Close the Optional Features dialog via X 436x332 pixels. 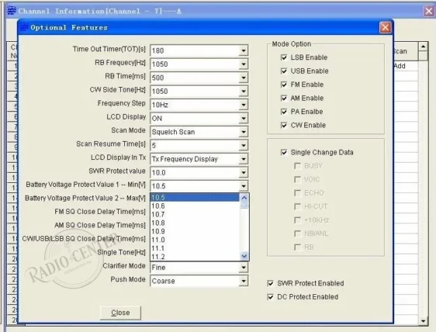(385, 27)
